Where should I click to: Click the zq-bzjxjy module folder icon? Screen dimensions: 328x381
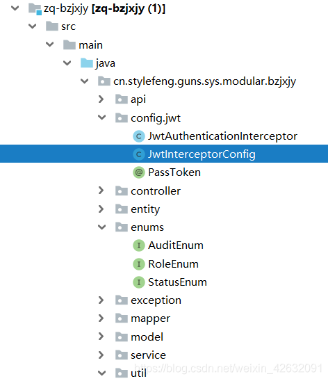tap(35, 9)
